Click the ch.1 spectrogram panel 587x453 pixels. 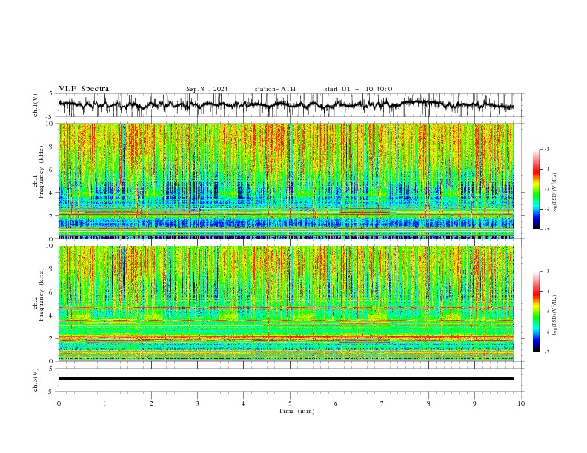point(286,181)
